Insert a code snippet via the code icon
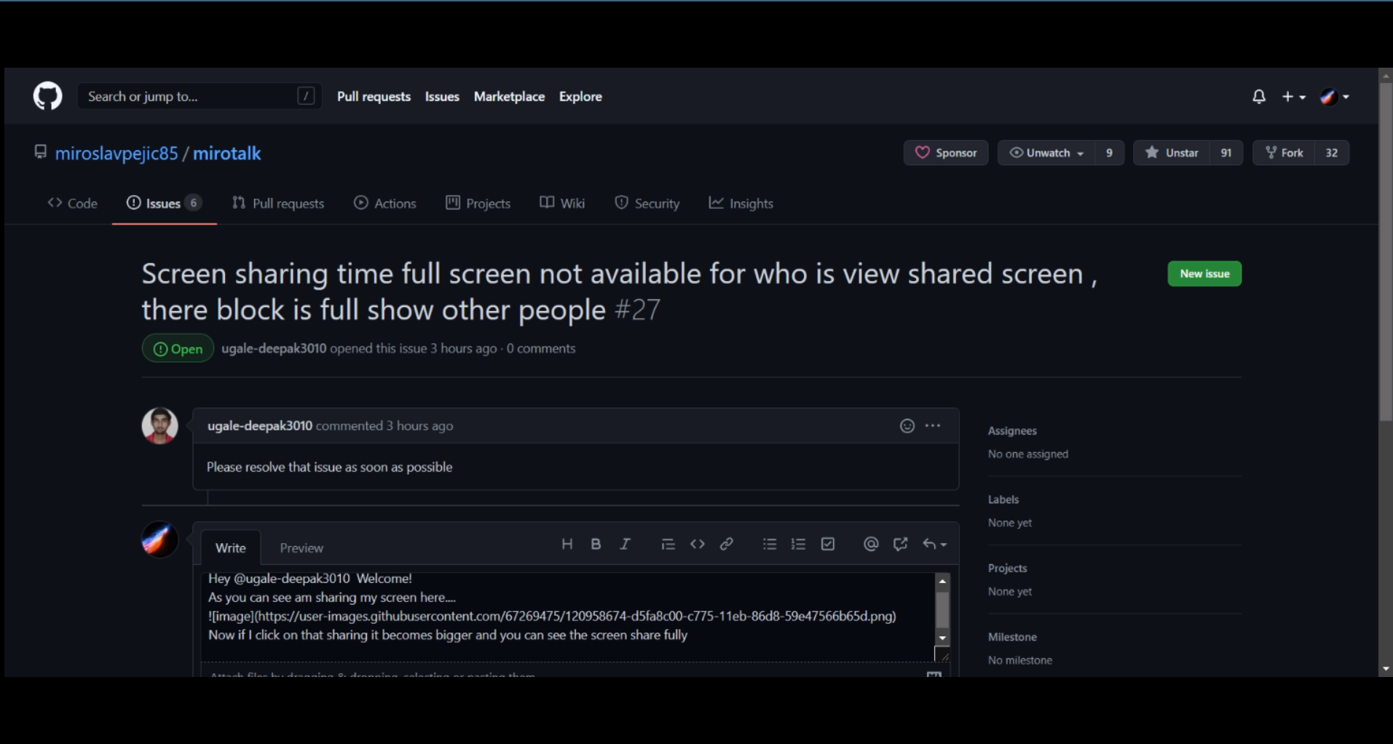This screenshot has width=1393, height=744. click(x=697, y=544)
